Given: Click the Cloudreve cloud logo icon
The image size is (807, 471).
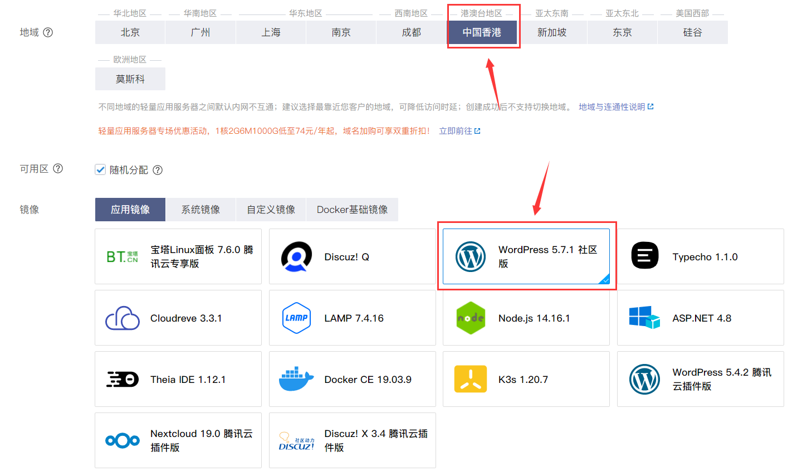Looking at the screenshot, I should point(123,318).
